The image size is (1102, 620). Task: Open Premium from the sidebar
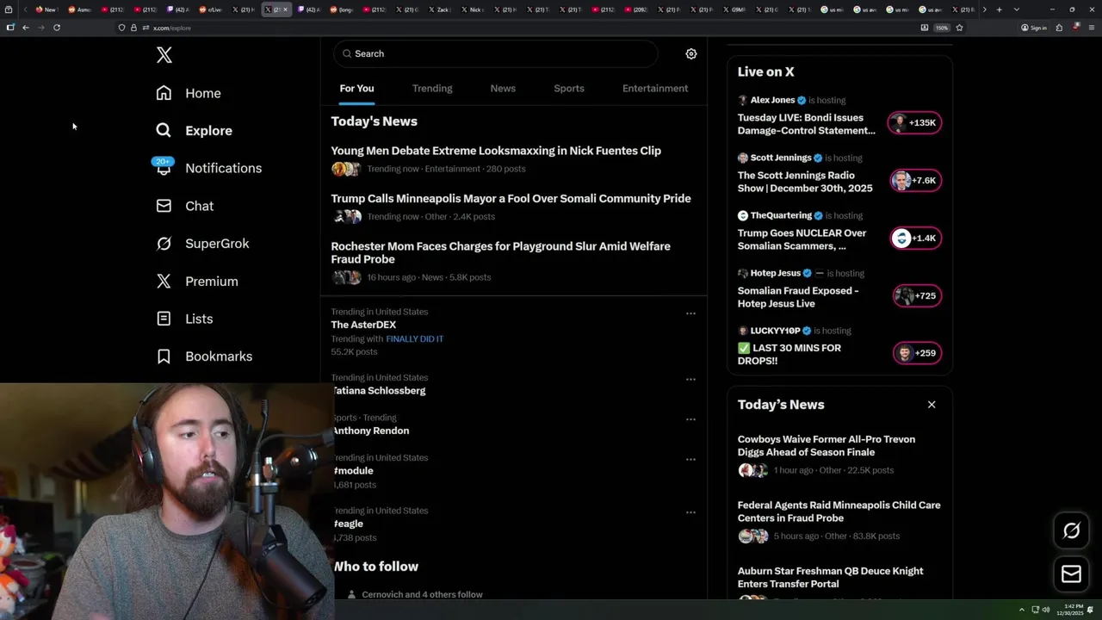[197, 282]
